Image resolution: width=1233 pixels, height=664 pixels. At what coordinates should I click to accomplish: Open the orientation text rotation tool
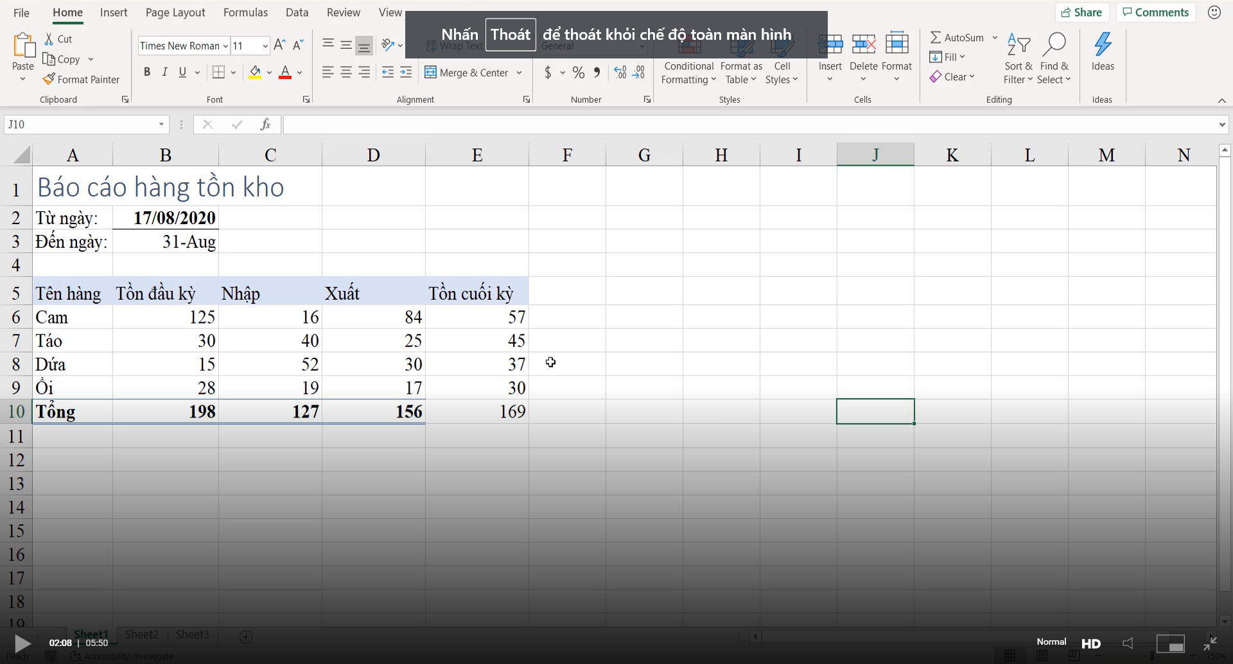pos(388,45)
